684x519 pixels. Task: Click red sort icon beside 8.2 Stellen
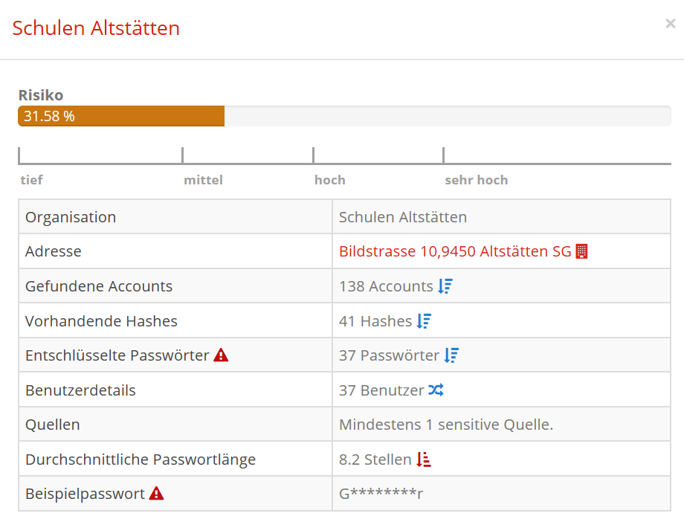click(424, 460)
